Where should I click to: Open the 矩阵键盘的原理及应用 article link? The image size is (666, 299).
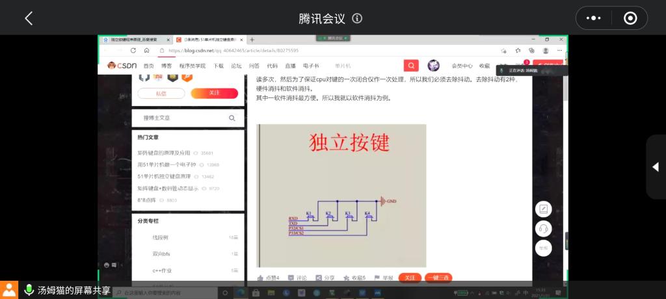pos(164,153)
